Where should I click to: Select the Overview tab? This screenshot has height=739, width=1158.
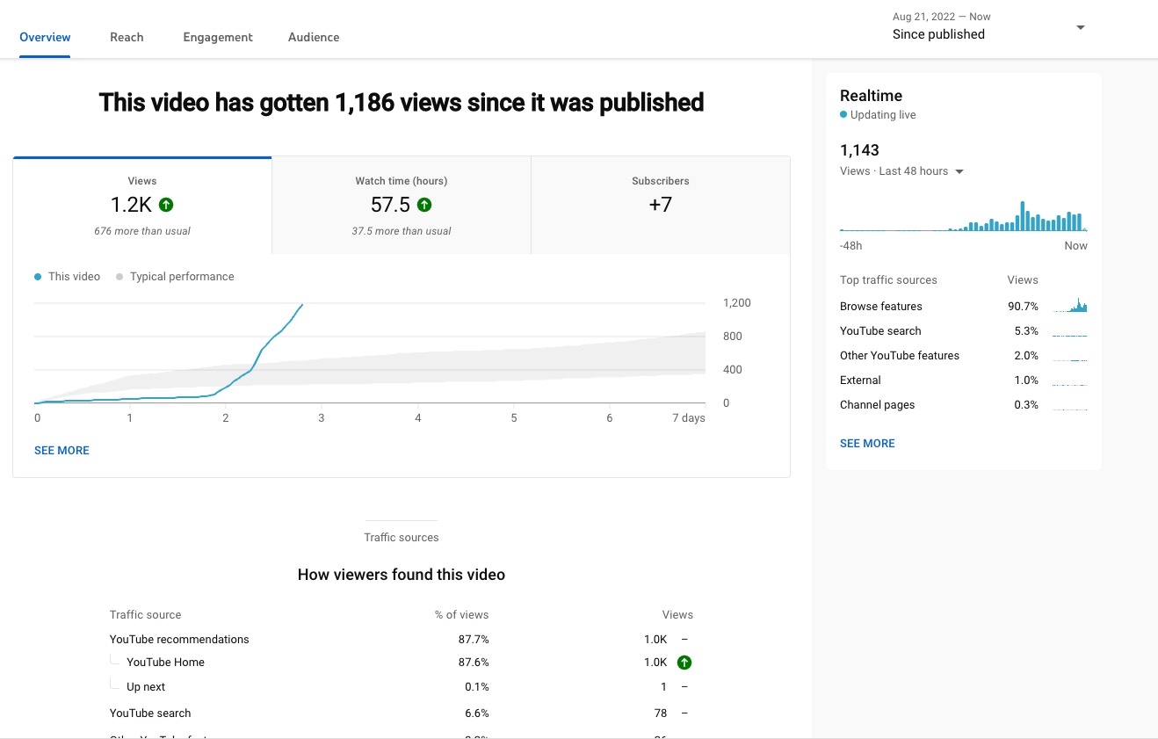click(45, 37)
